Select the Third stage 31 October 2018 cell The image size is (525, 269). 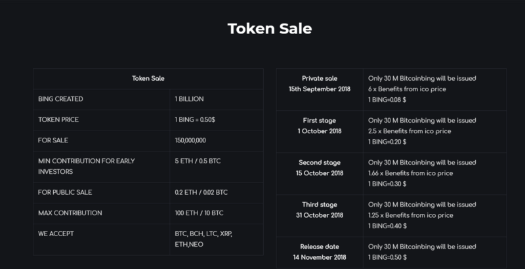[x=320, y=216]
